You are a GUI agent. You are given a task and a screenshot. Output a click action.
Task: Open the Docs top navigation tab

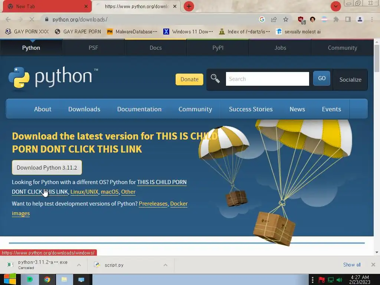click(155, 48)
